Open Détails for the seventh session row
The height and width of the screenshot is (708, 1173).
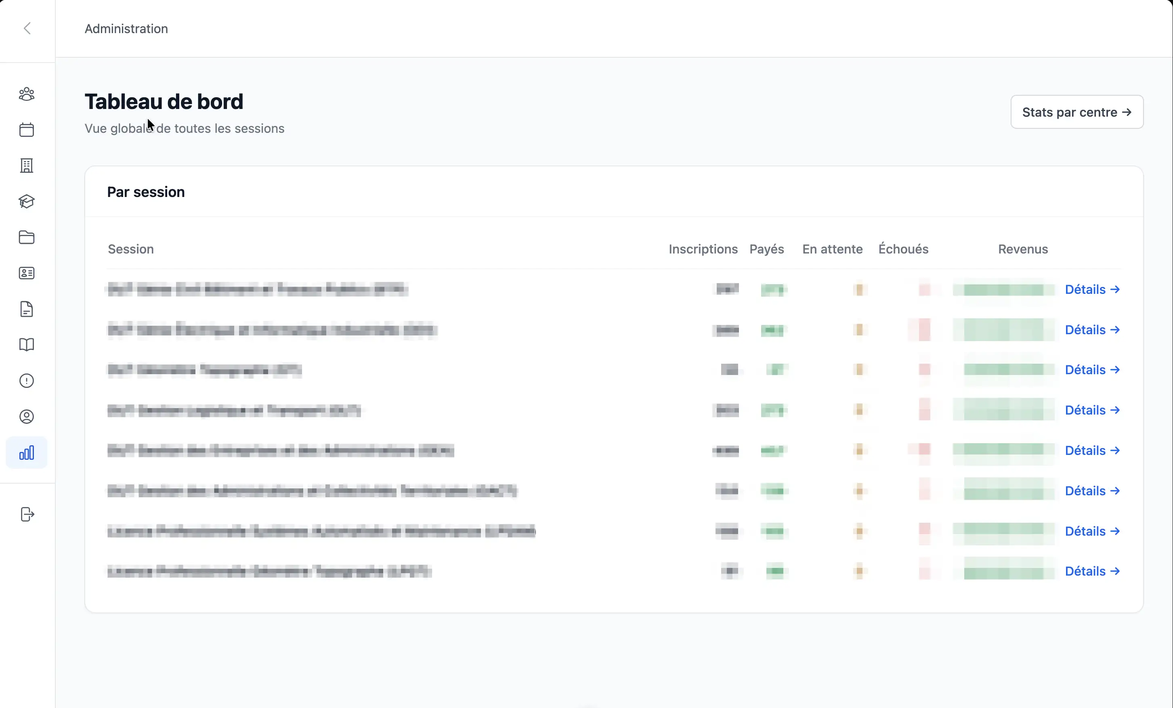click(x=1092, y=531)
